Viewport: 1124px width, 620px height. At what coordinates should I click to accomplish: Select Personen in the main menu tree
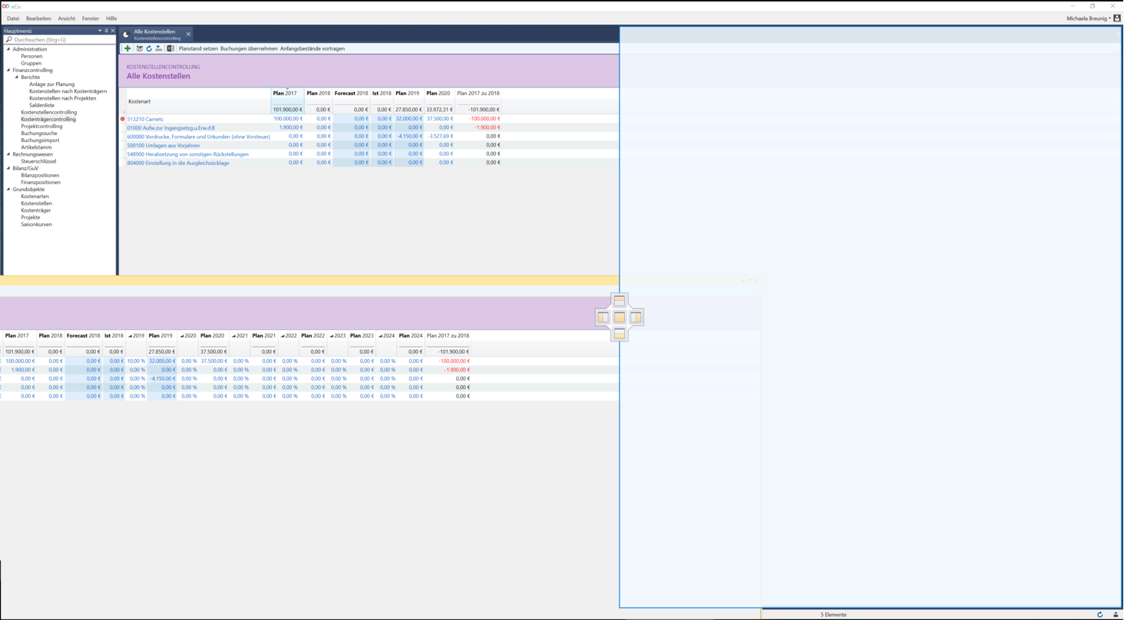[x=31, y=56]
